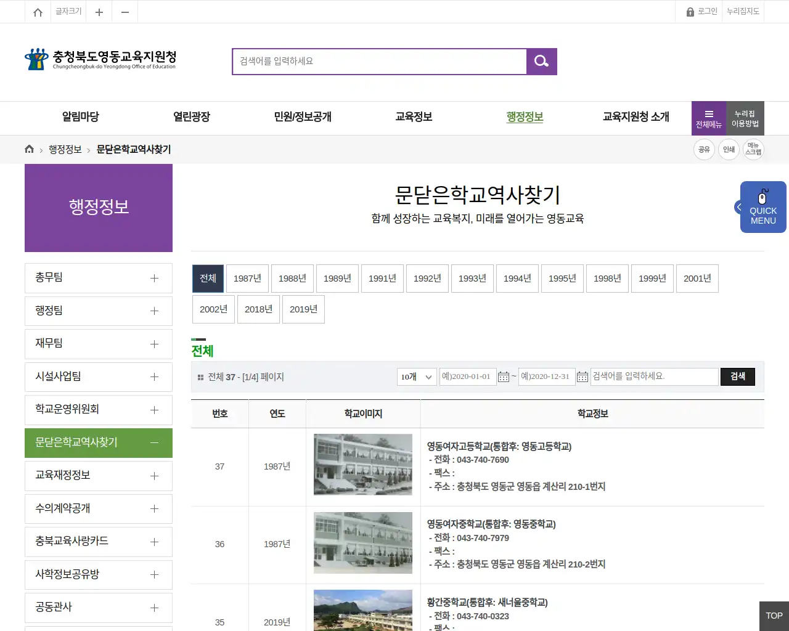789x631 pixels.
Task: Filter by 2019년 tab
Action: click(x=303, y=309)
